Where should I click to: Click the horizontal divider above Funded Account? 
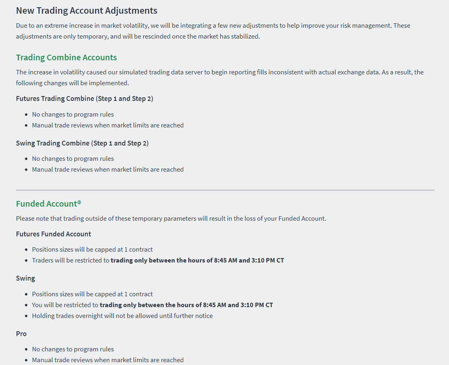(x=225, y=190)
